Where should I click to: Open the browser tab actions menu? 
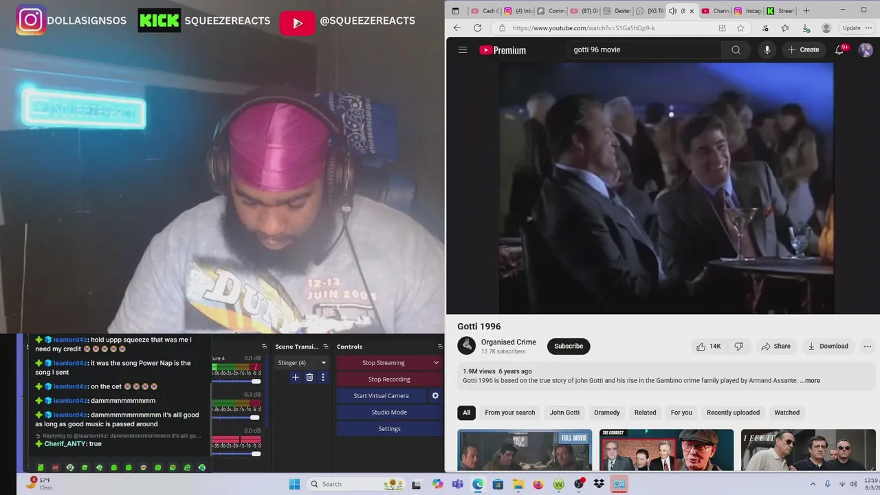(455, 11)
